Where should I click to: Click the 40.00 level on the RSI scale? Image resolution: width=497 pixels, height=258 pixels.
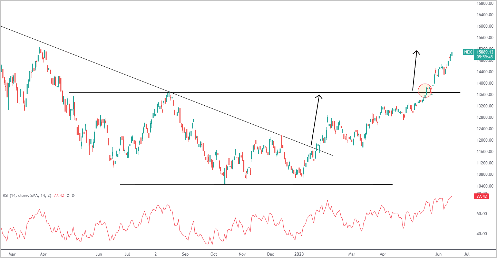coord(481,234)
